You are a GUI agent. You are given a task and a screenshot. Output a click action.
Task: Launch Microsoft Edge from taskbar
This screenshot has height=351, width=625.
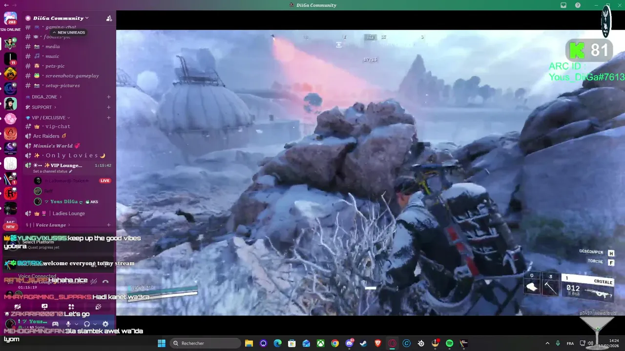(x=278, y=343)
